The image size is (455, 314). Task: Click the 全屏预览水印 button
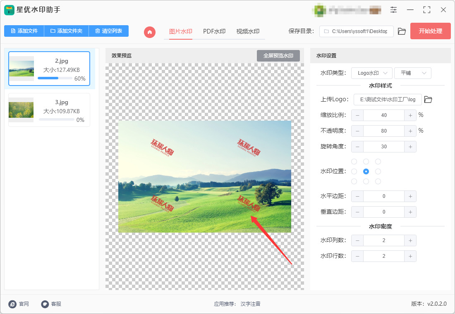coord(278,56)
